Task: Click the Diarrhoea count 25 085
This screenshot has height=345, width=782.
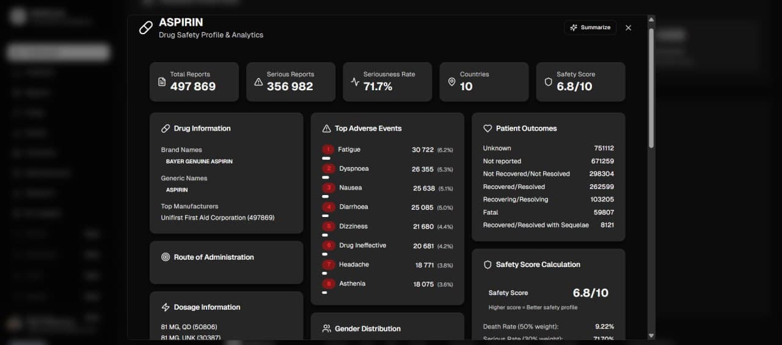Action: point(423,208)
